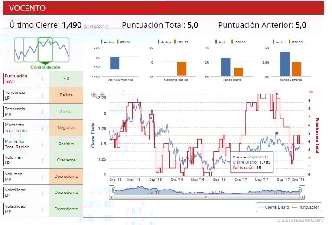
Task: Click the Miercoles 26/07/2017 tooltip text
Action: click(250, 157)
